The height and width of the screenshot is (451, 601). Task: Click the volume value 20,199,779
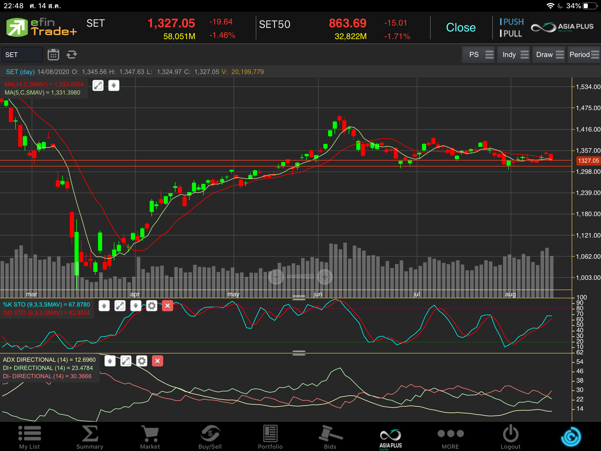(247, 72)
